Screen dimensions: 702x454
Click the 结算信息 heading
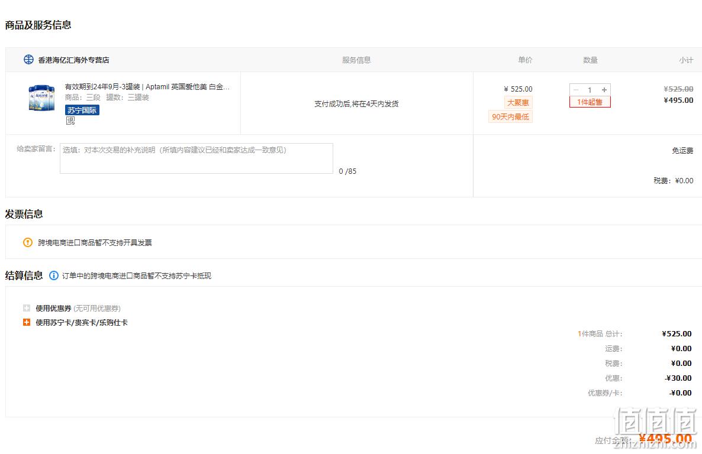24,275
